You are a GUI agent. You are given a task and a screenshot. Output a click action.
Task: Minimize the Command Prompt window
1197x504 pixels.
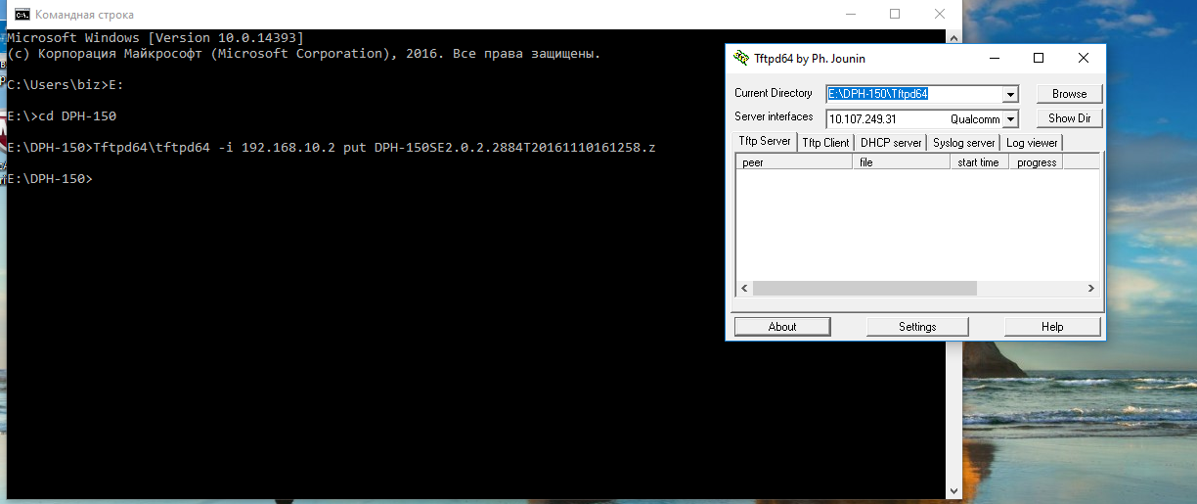[x=851, y=15]
